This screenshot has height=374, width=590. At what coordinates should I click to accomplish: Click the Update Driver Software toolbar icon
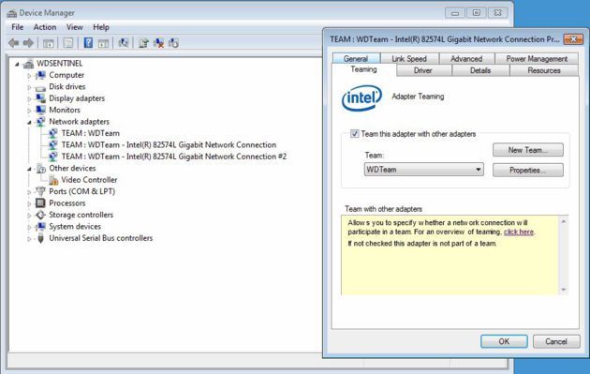tap(143, 43)
